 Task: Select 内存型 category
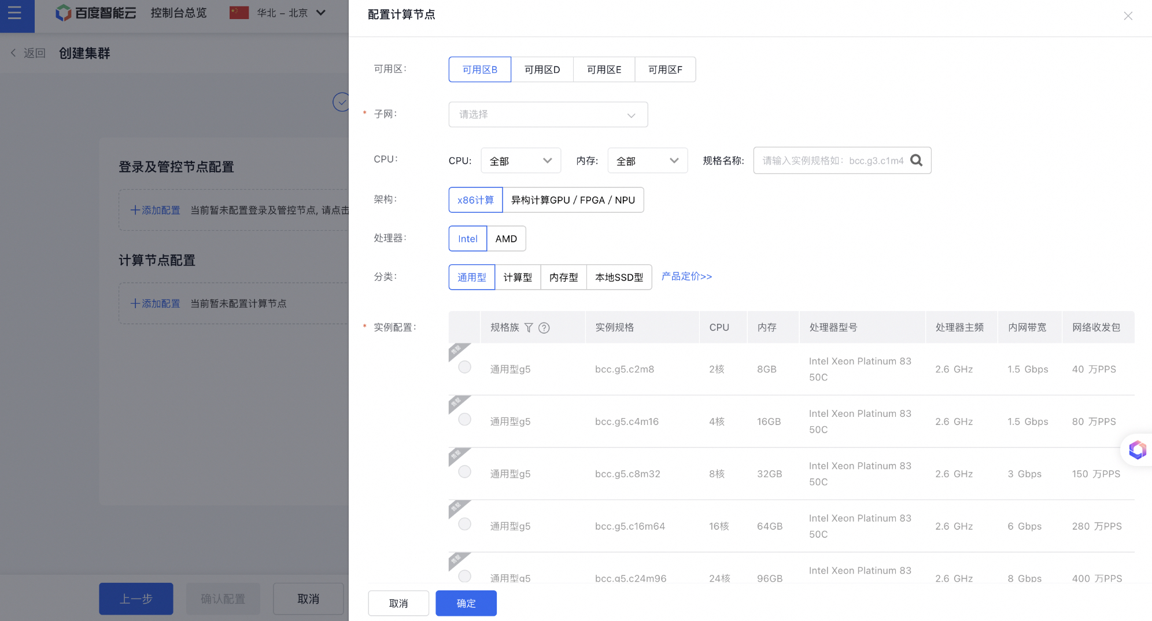[x=564, y=278]
